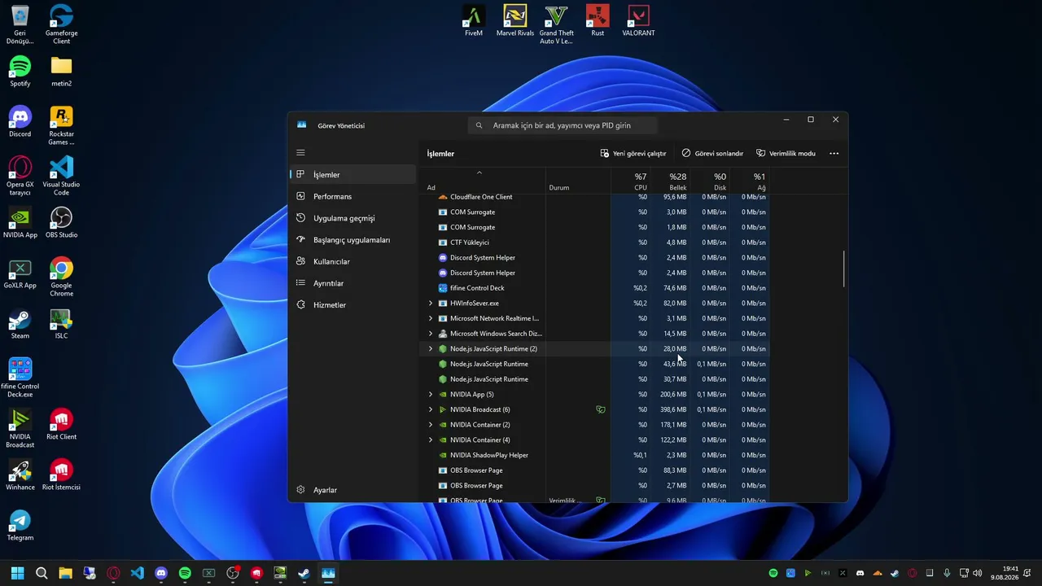Select the Steam desktop shortcut
Screen dimensions: 1042x586
(20, 324)
